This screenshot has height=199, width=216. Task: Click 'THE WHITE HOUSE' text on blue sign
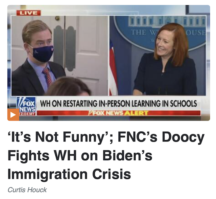[x=168, y=33]
